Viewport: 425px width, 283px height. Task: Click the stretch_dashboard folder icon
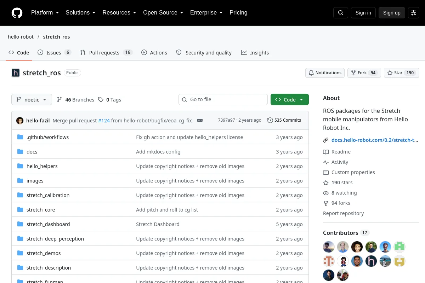(x=20, y=224)
